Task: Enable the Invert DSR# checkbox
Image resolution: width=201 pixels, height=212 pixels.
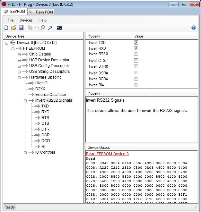Action: (136, 73)
